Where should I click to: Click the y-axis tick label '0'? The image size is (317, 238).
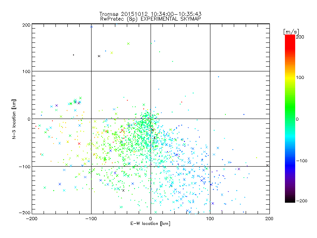(29, 119)
